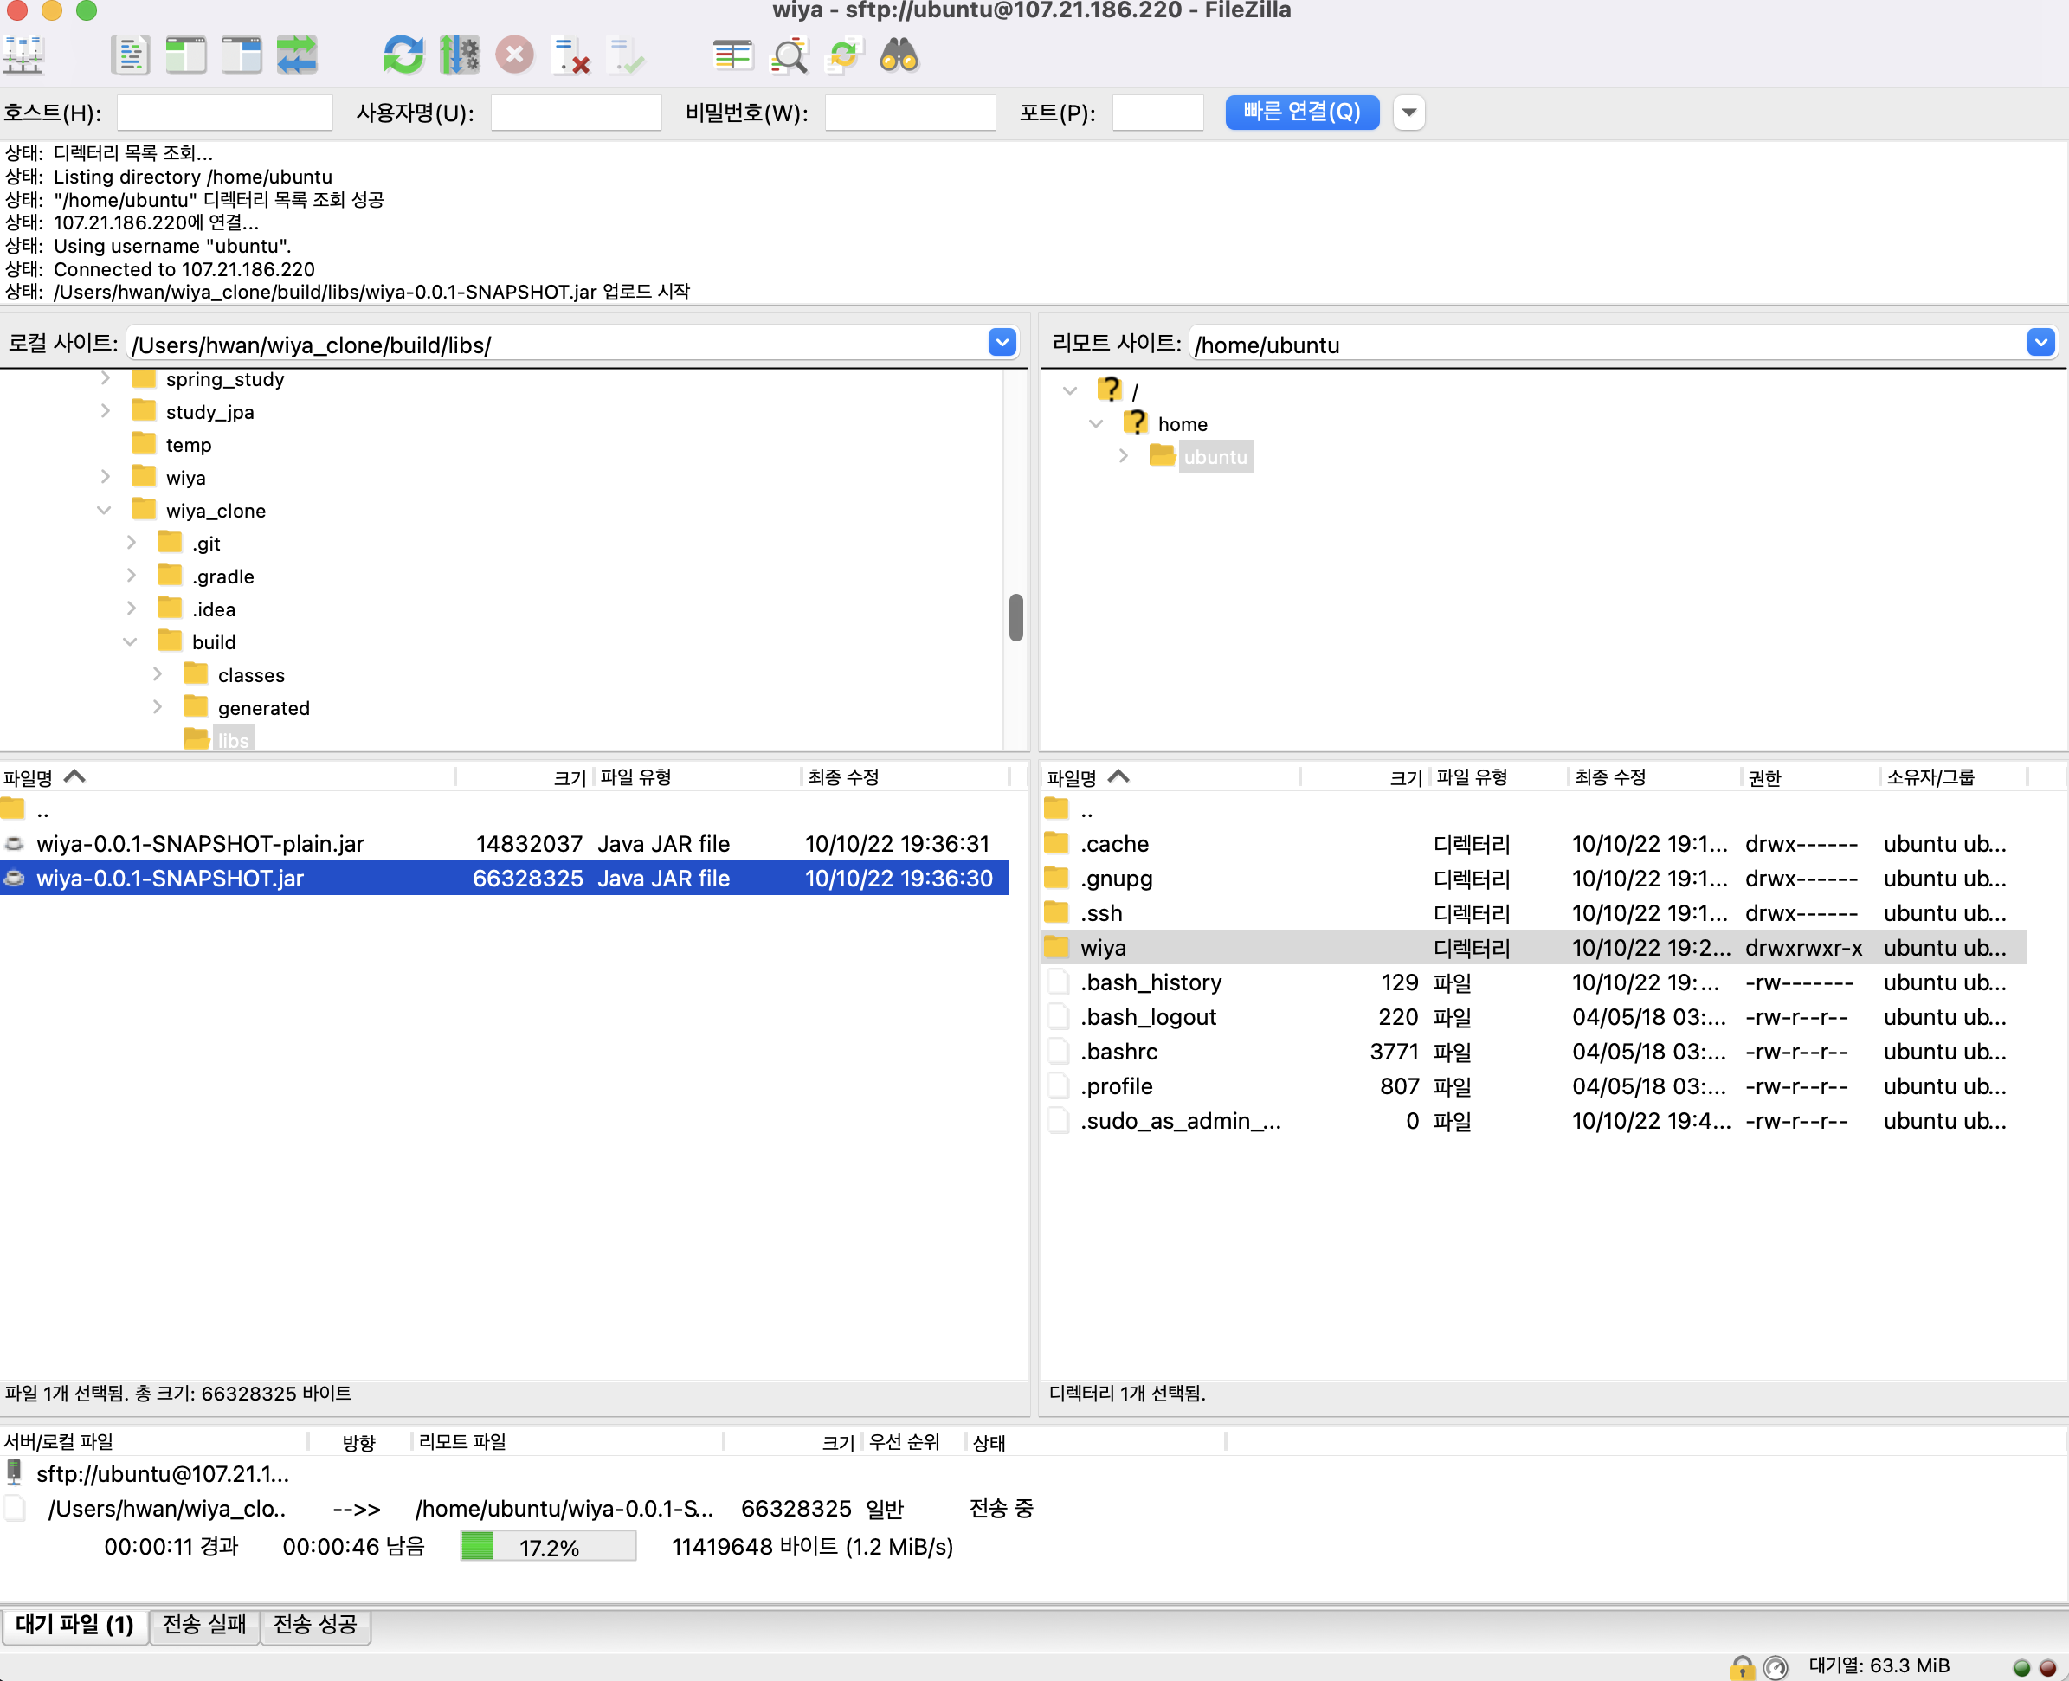Image resolution: width=2069 pixels, height=1681 pixels.
Task: Click the Host input field
Action: (x=224, y=113)
